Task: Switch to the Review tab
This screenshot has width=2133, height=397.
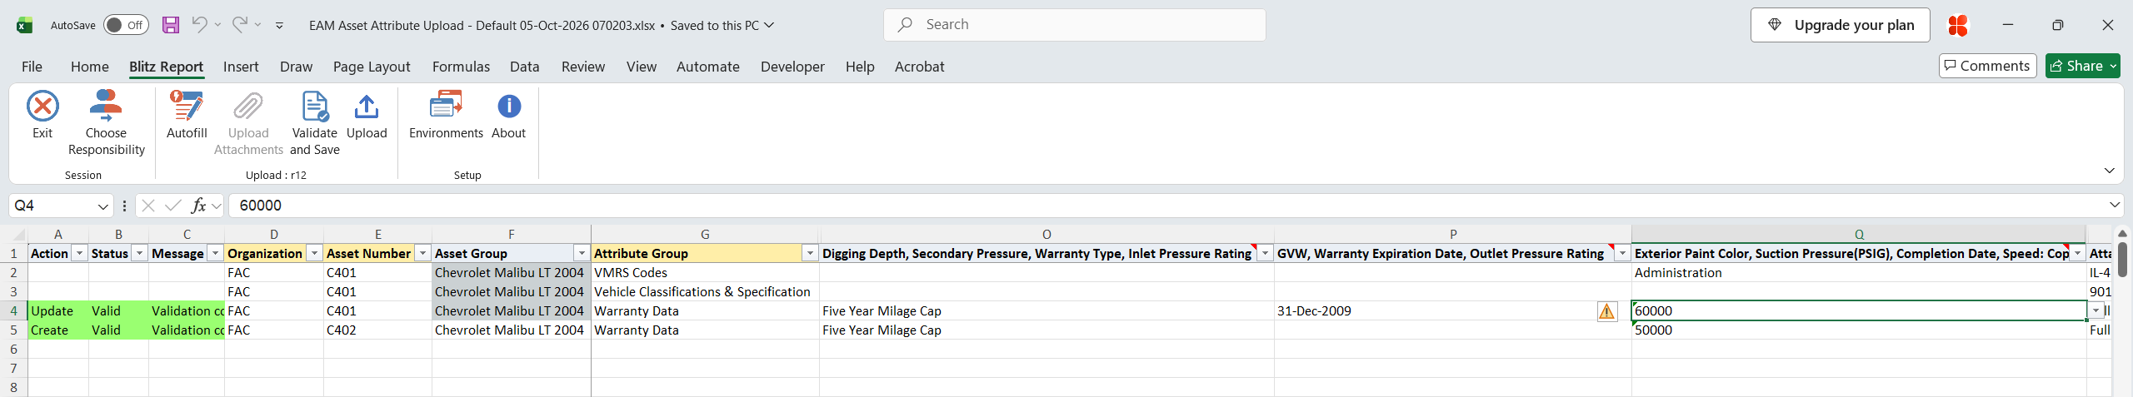Action: 583,67
